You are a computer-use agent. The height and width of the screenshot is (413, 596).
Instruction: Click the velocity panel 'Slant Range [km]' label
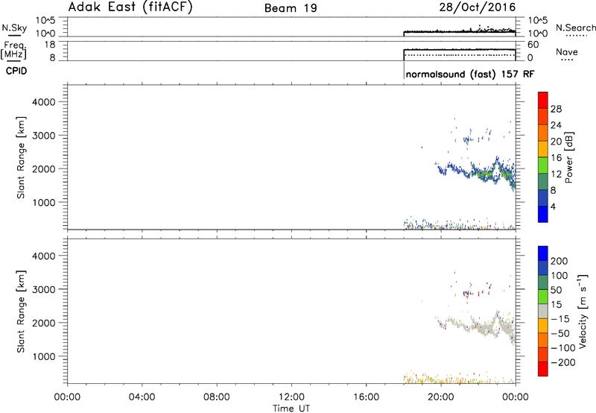click(x=21, y=312)
